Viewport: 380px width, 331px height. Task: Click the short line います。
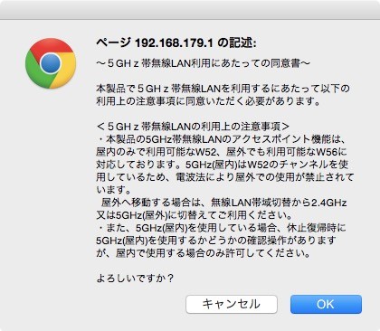114,190
